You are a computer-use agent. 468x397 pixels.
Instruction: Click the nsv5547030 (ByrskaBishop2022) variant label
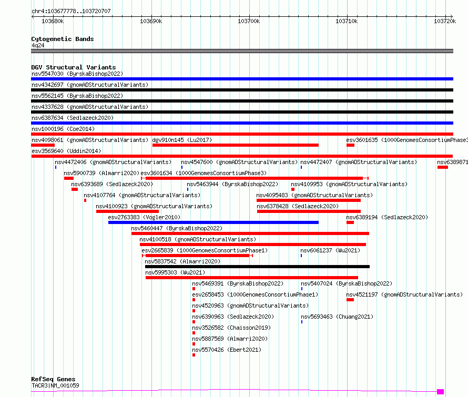[x=77, y=74]
